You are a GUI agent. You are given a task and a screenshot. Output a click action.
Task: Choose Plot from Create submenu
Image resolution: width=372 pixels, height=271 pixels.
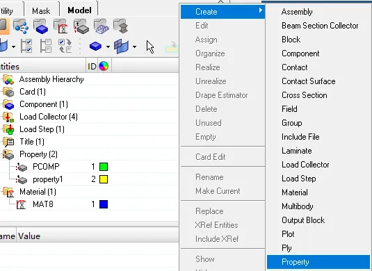point(288,234)
